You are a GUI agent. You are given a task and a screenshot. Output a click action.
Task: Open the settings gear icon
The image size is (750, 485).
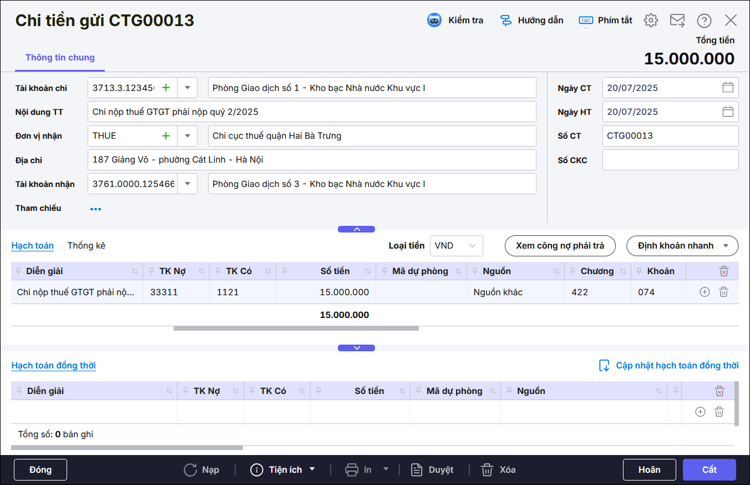(x=651, y=21)
